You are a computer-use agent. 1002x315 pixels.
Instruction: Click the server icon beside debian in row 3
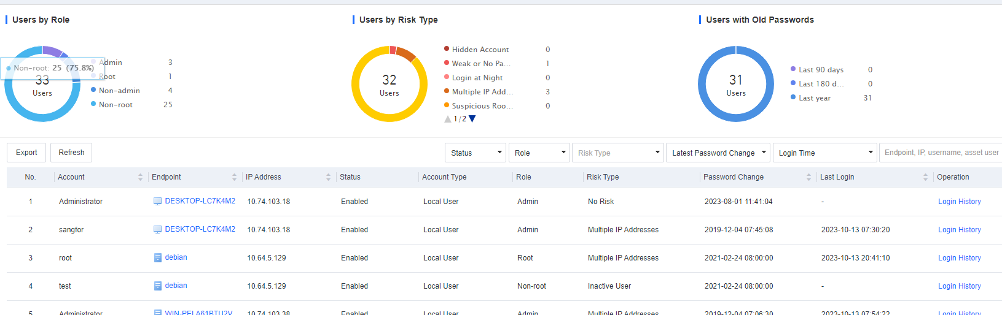[x=158, y=258]
